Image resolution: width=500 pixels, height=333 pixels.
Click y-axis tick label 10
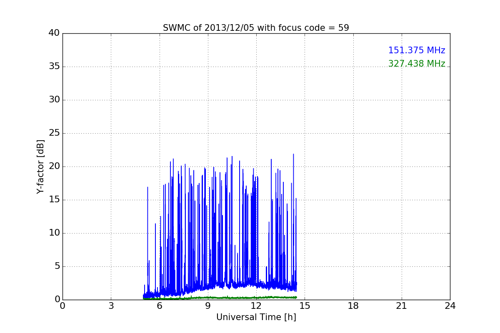pyautogui.click(x=54, y=233)
